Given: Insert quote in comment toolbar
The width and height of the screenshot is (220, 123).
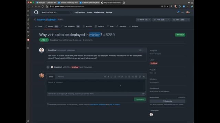Looking at the screenshot, I should click(x=115, y=77).
